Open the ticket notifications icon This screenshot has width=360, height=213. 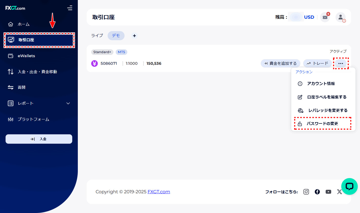click(x=325, y=17)
